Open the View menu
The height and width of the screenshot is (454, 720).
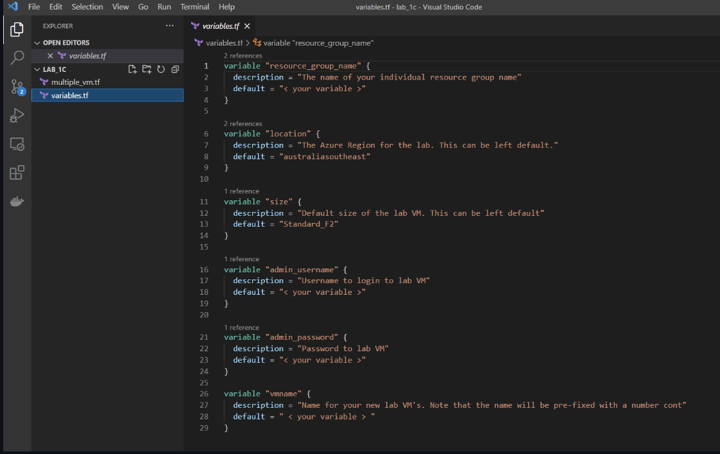[120, 7]
